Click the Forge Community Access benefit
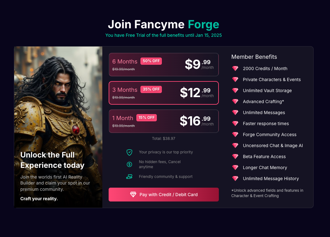Screen dimensions: 330x237 [270, 135]
